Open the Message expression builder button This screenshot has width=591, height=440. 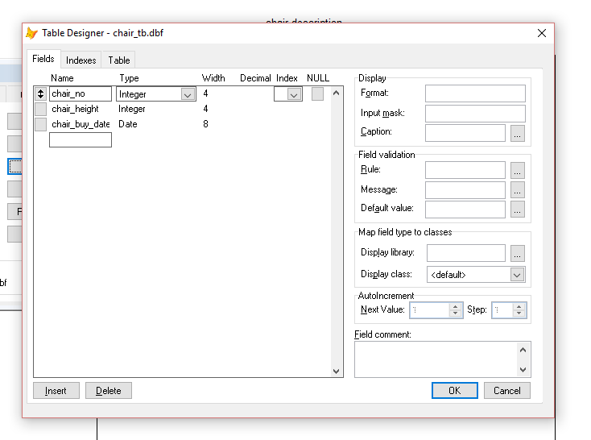[518, 190]
